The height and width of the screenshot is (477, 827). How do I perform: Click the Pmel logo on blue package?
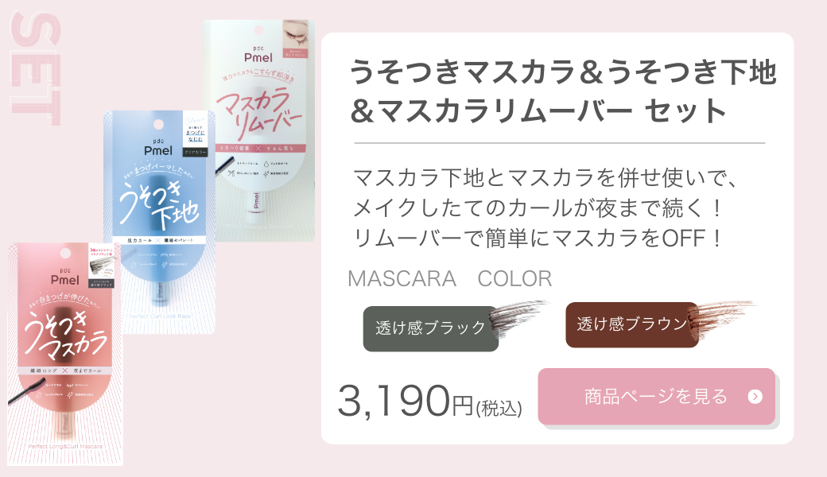158,150
